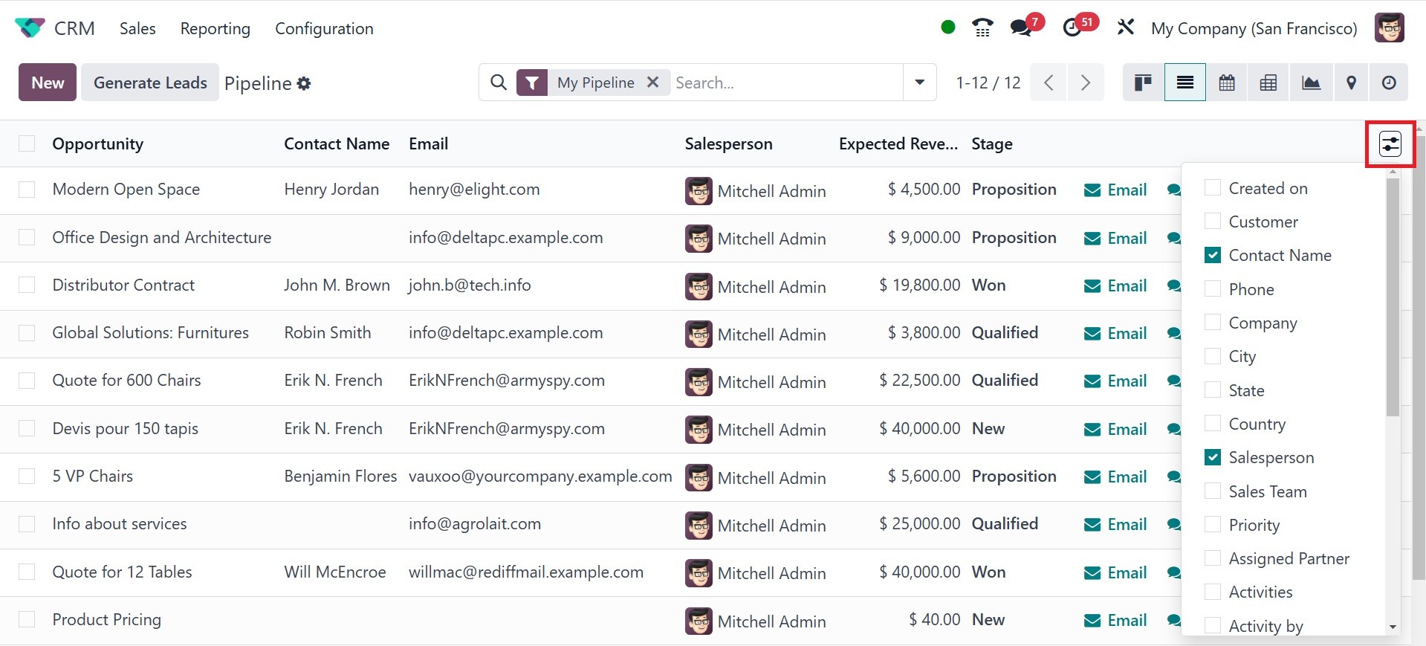Open the Calendar view
This screenshot has width=1426, height=646.
click(1227, 83)
